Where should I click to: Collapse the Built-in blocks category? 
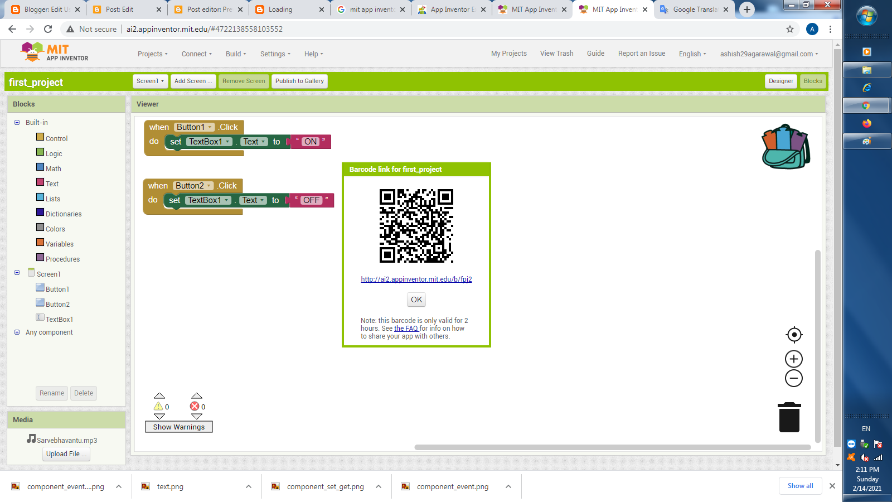click(x=16, y=122)
